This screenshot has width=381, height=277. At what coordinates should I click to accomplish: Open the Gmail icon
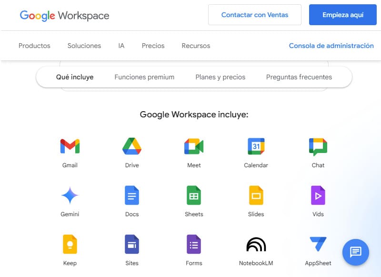pyautogui.click(x=70, y=146)
